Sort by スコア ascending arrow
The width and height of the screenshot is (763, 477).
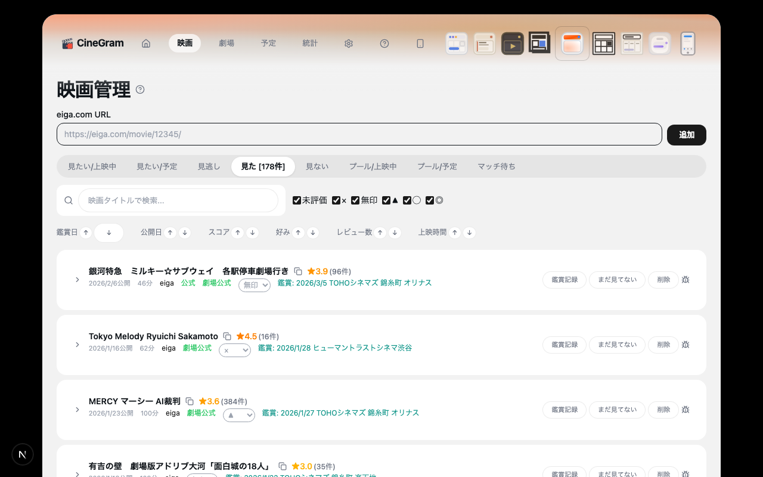pos(238,233)
